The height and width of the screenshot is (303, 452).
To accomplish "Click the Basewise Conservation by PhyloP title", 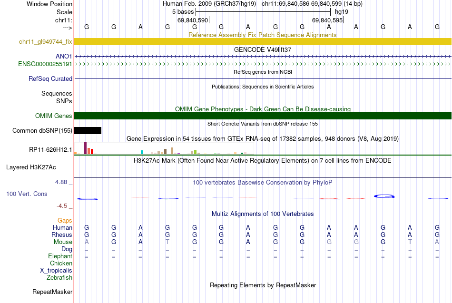I will click(x=263, y=183).
